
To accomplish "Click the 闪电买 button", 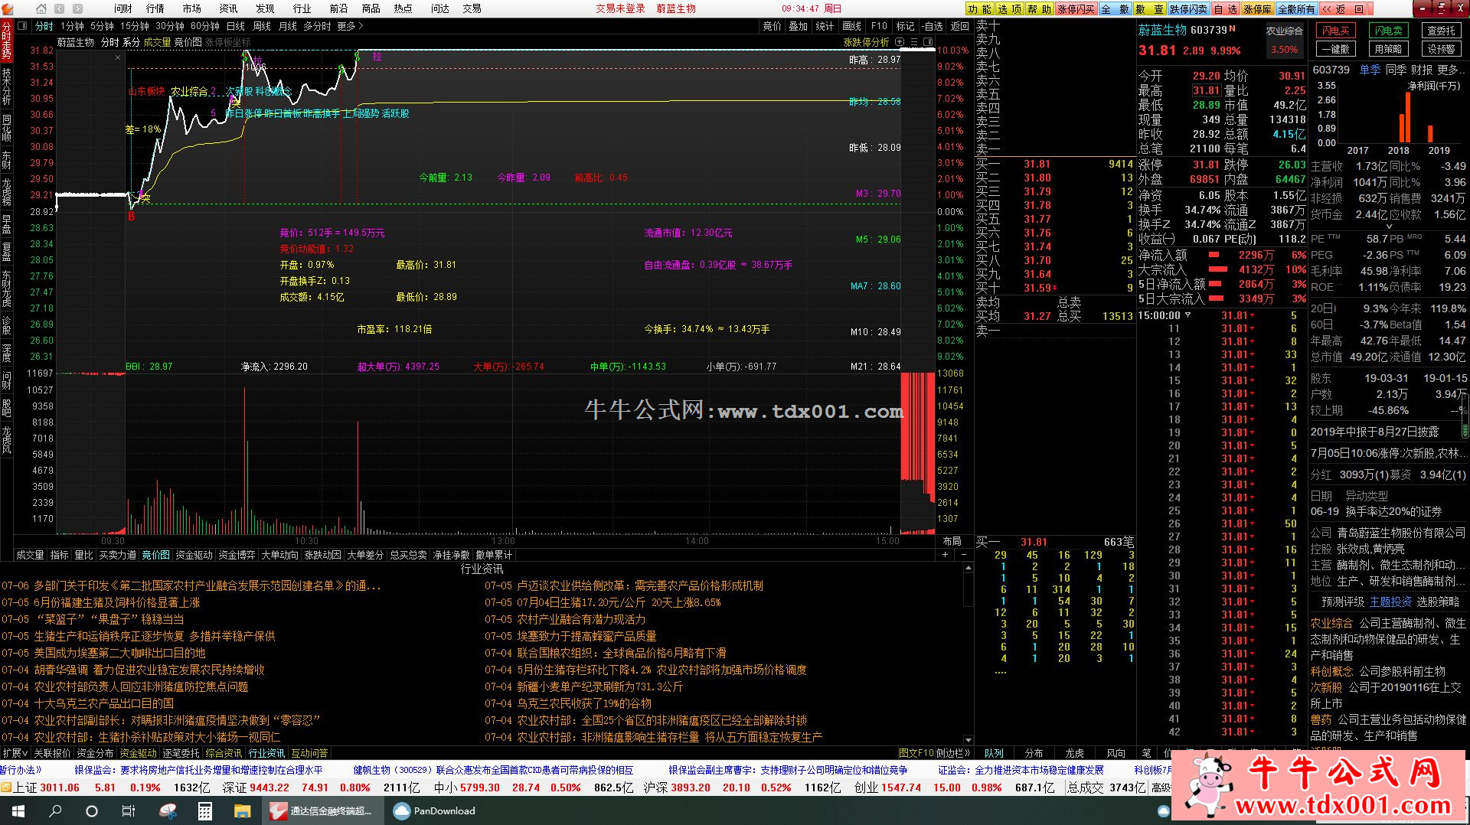I will tap(1335, 31).
